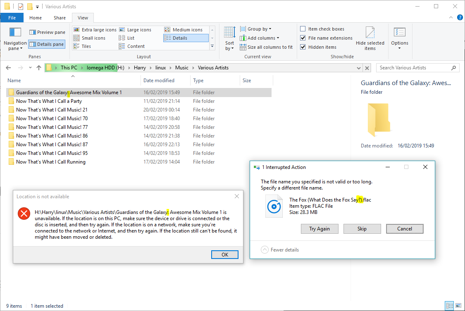Viewport: 465px width, 311px height.
Task: Open the Group by dropdown
Action: tap(255, 29)
